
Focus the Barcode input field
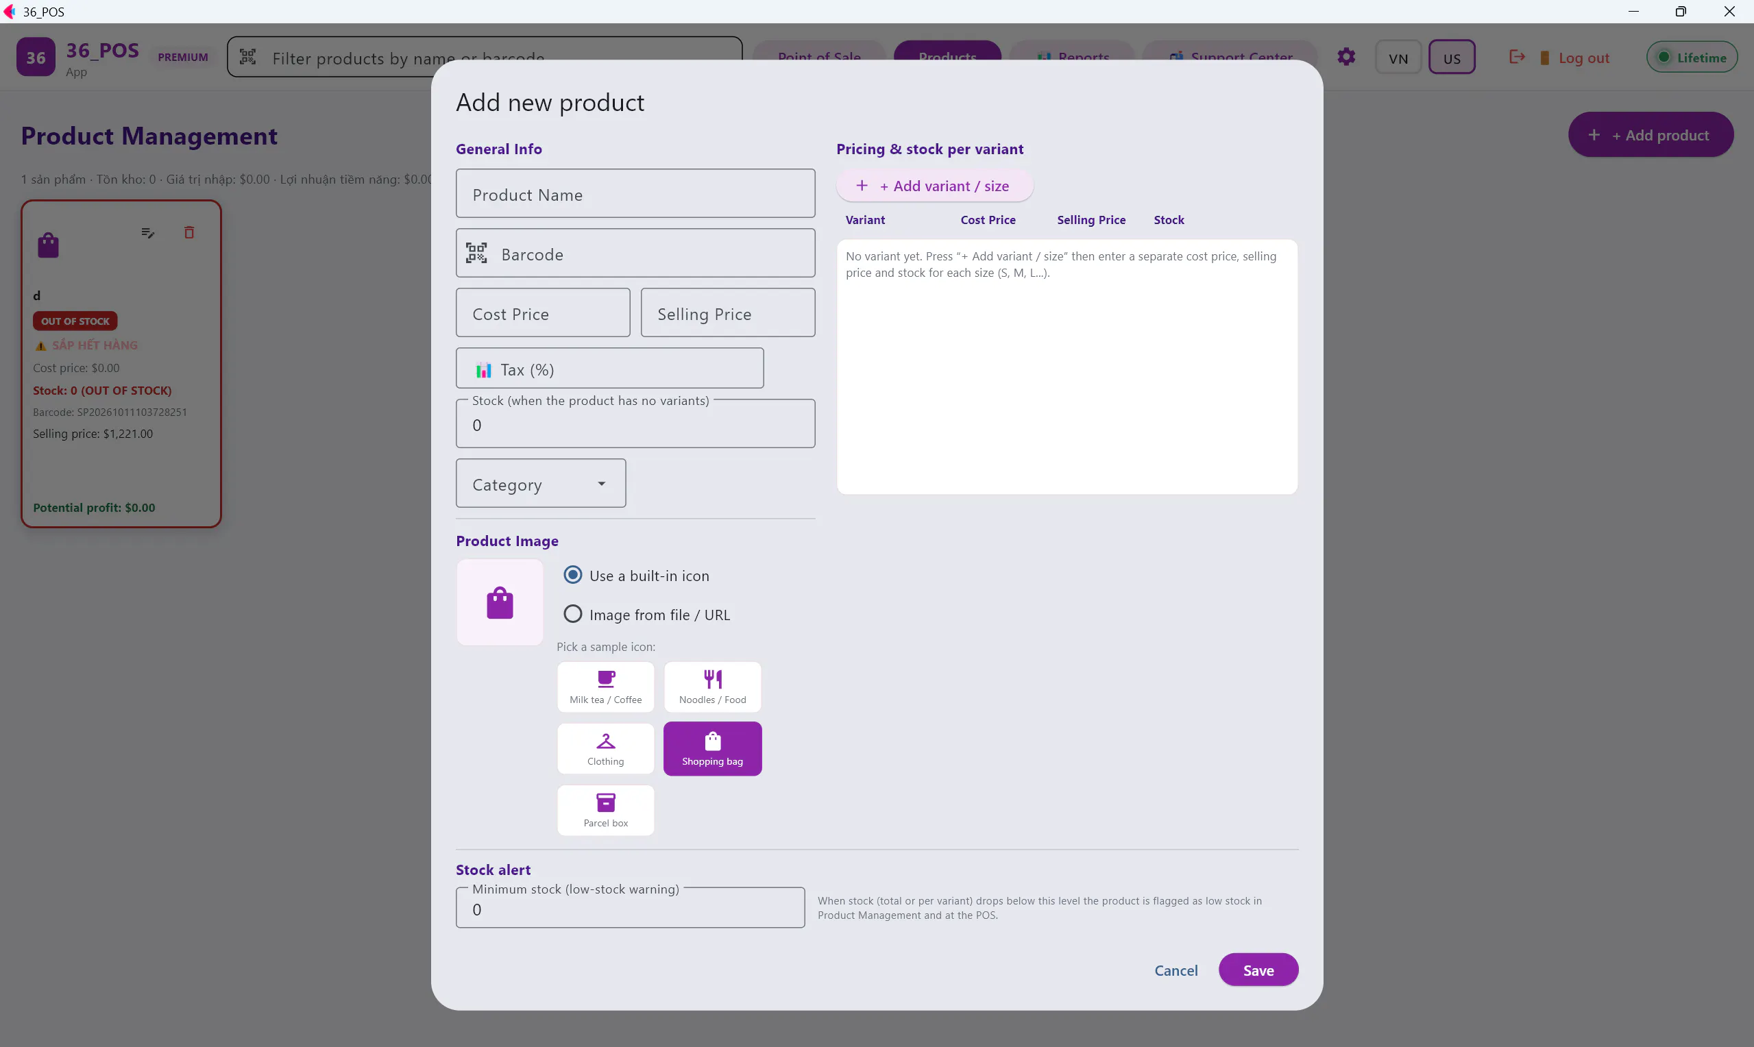[635, 254]
